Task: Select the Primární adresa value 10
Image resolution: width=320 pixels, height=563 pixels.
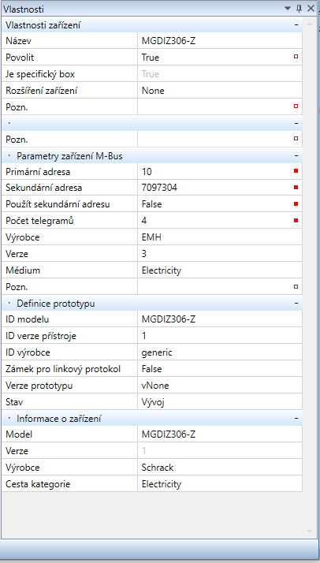Action: coord(220,172)
